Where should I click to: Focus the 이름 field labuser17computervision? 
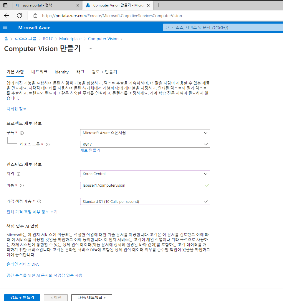tap(145, 185)
